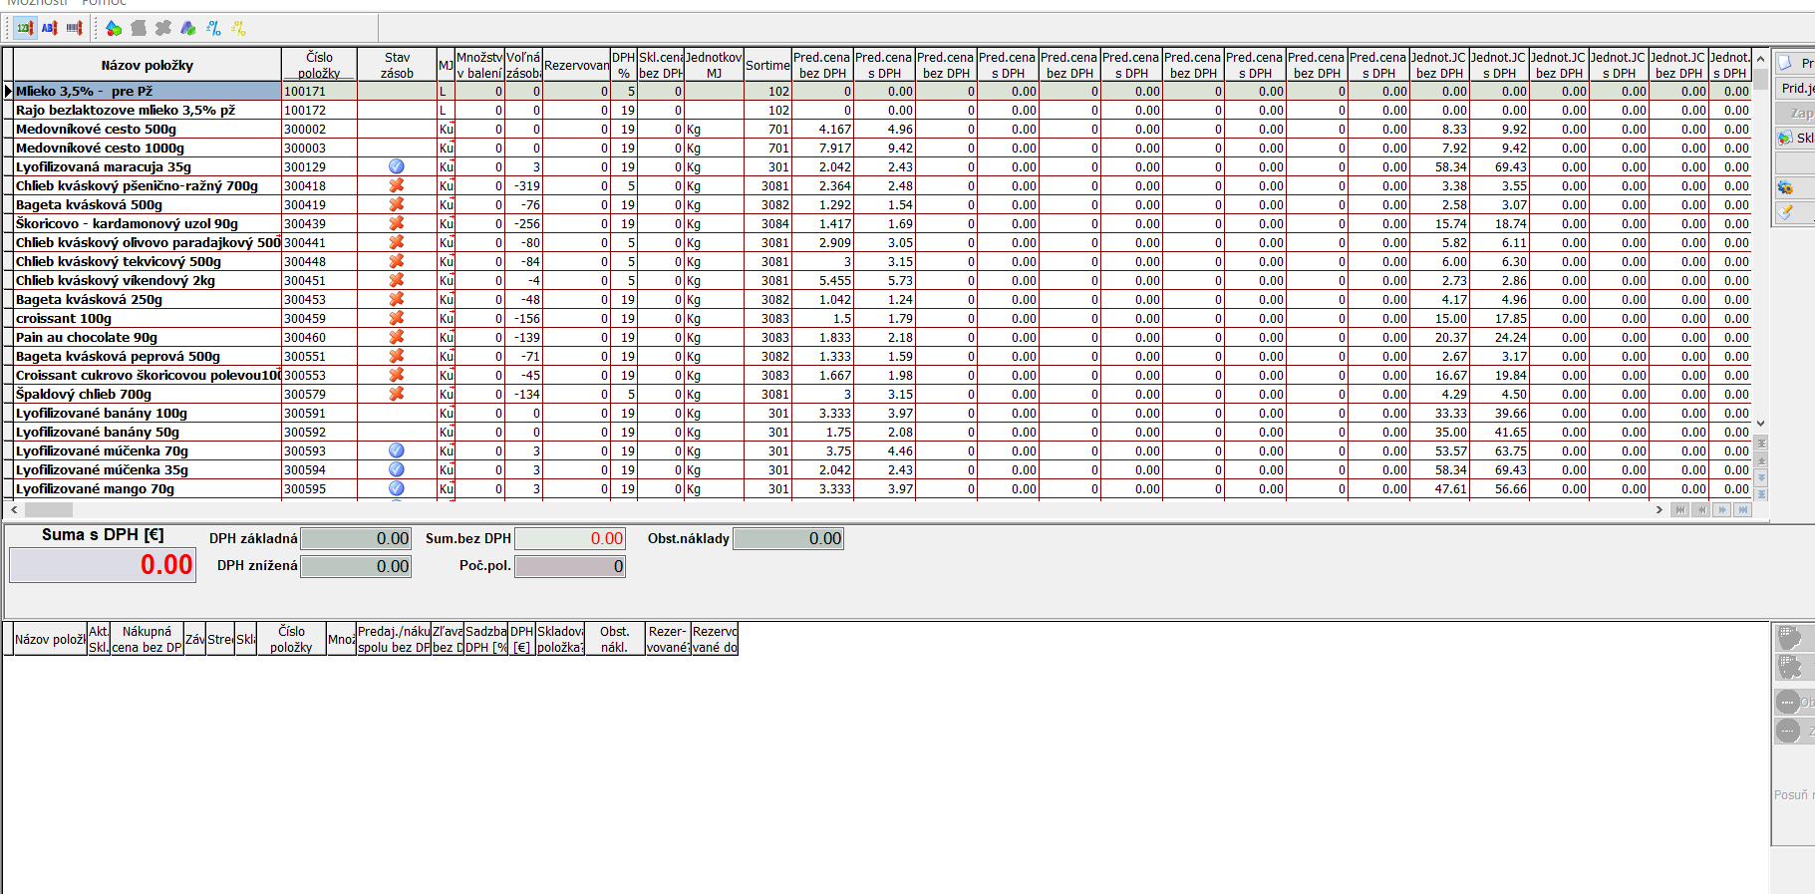Click the barcode sort toolbar icon
Screen dimensions: 1815x894
click(74, 28)
